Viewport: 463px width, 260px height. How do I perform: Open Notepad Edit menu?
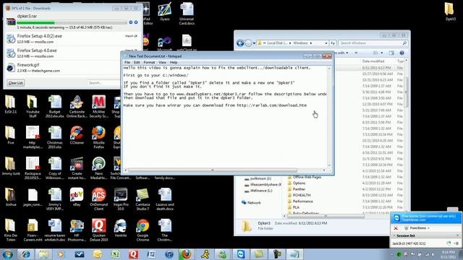(x=137, y=62)
